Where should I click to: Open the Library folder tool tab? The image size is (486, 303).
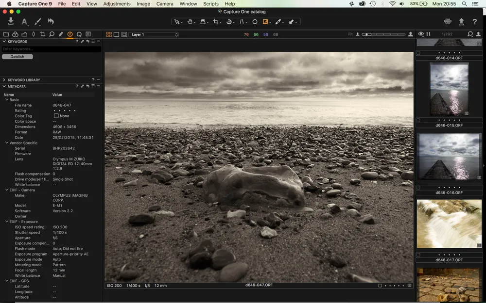(6, 34)
